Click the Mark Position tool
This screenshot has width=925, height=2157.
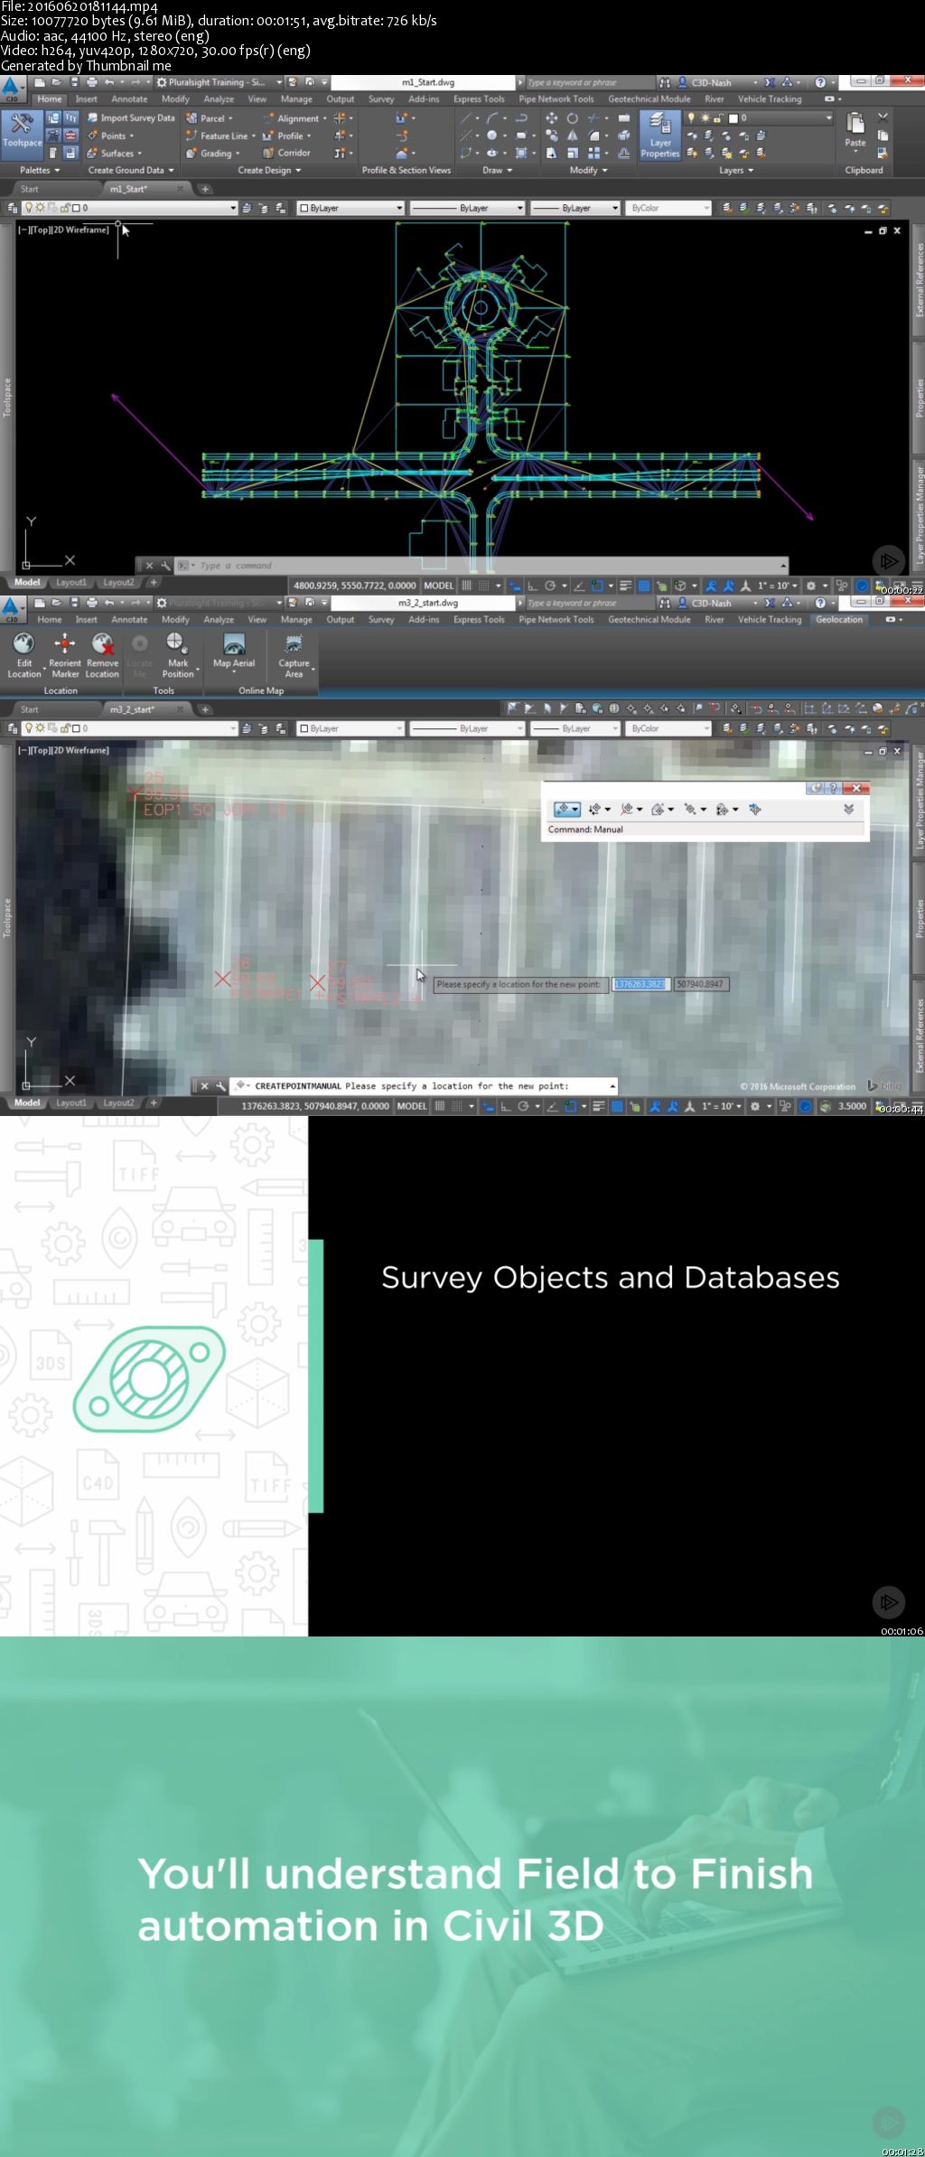tap(178, 656)
